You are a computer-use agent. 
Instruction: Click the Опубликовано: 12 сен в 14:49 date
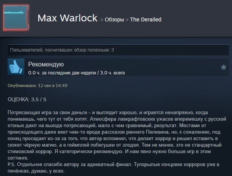(x=37, y=86)
